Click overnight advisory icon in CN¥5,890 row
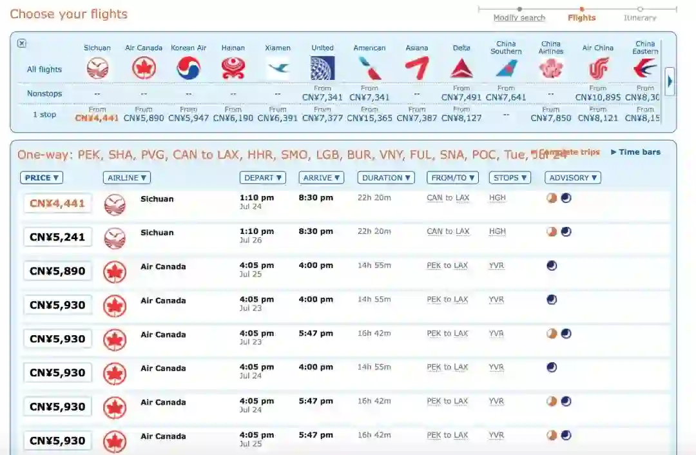This screenshot has width=696, height=455. point(552,266)
